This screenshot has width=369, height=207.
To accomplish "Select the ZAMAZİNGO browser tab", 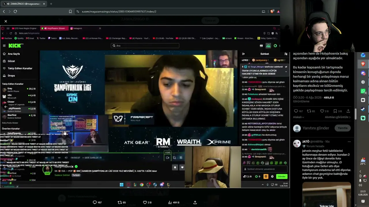I will (24, 4).
